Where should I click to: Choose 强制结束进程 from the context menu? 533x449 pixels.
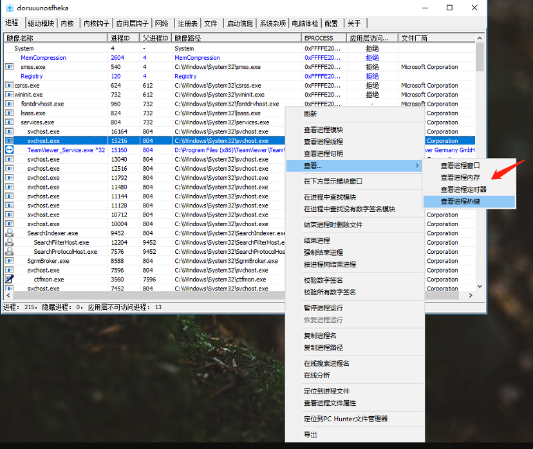coord(323,253)
